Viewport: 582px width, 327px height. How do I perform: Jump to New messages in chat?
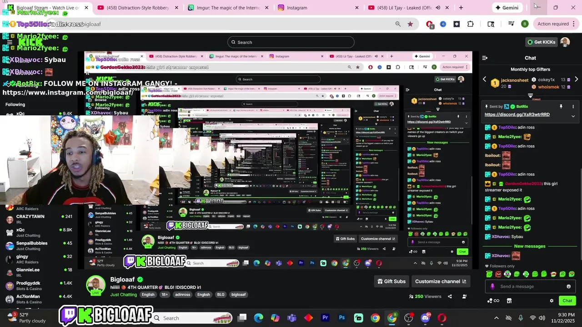[530, 246]
